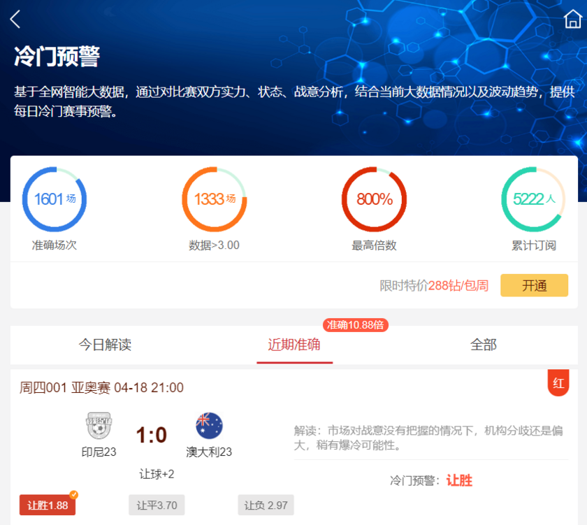The height and width of the screenshot is (525, 587).
Task: Switch to the 今日解读 tab
Action: click(x=105, y=345)
